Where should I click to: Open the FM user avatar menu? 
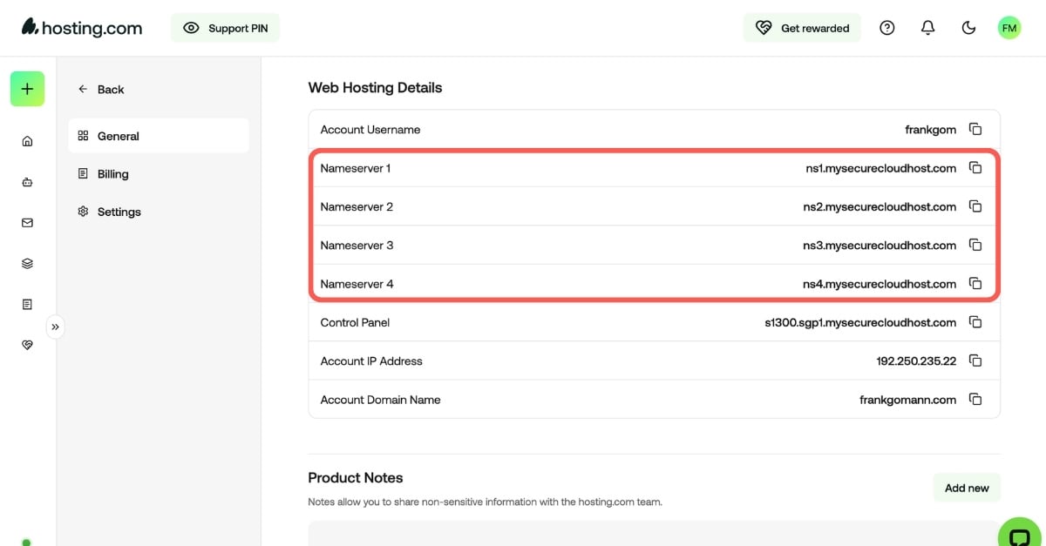(1009, 28)
